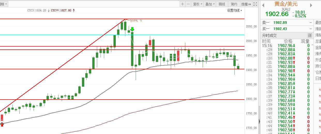
Task: Open the 叠加 overlay dropdown
Action: (x=210, y=4)
